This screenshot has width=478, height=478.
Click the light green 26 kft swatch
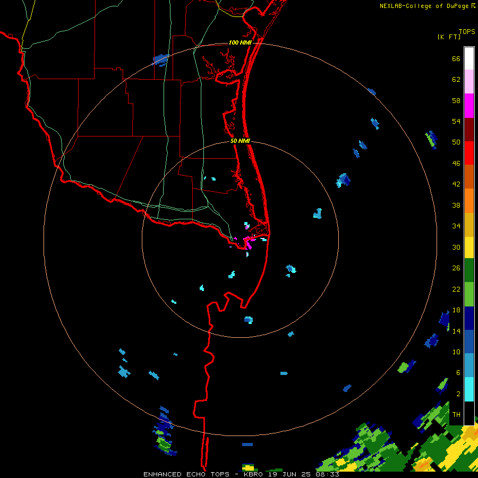[x=469, y=294]
